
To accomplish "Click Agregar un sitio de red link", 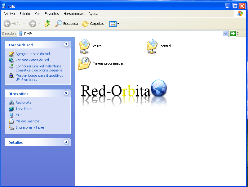I will tap(33, 54).
